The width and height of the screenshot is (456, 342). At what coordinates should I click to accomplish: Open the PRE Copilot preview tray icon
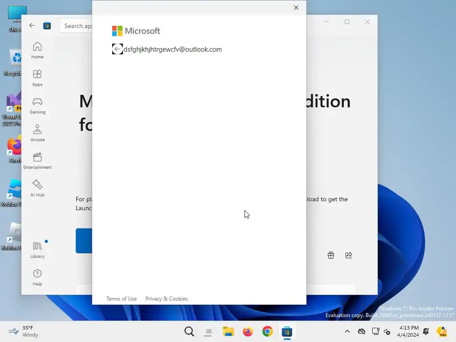(x=442, y=331)
